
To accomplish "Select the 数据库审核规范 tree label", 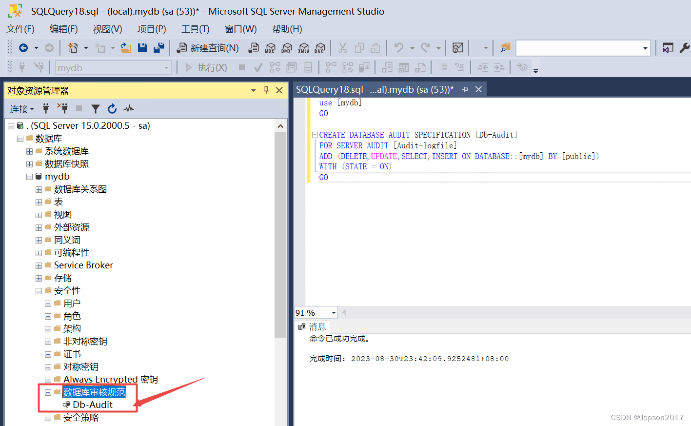I will [94, 392].
